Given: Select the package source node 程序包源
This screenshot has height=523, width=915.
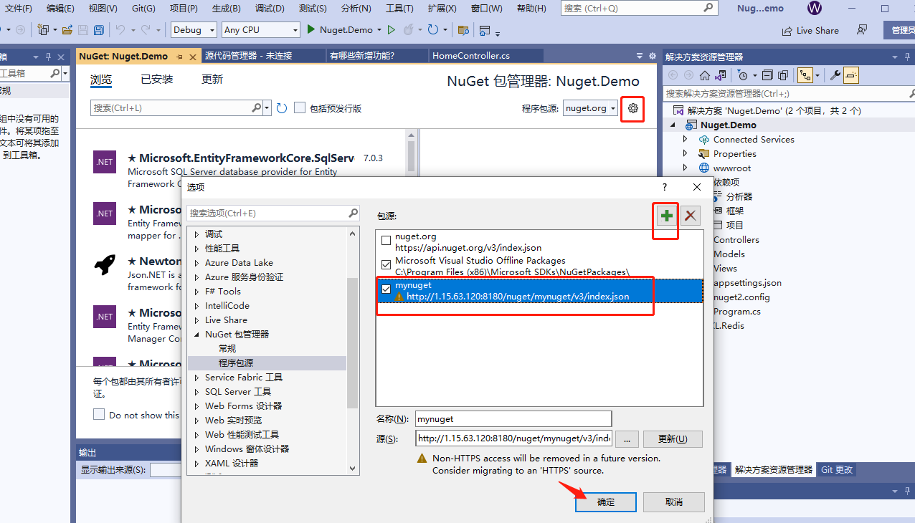Looking at the screenshot, I should [x=236, y=363].
